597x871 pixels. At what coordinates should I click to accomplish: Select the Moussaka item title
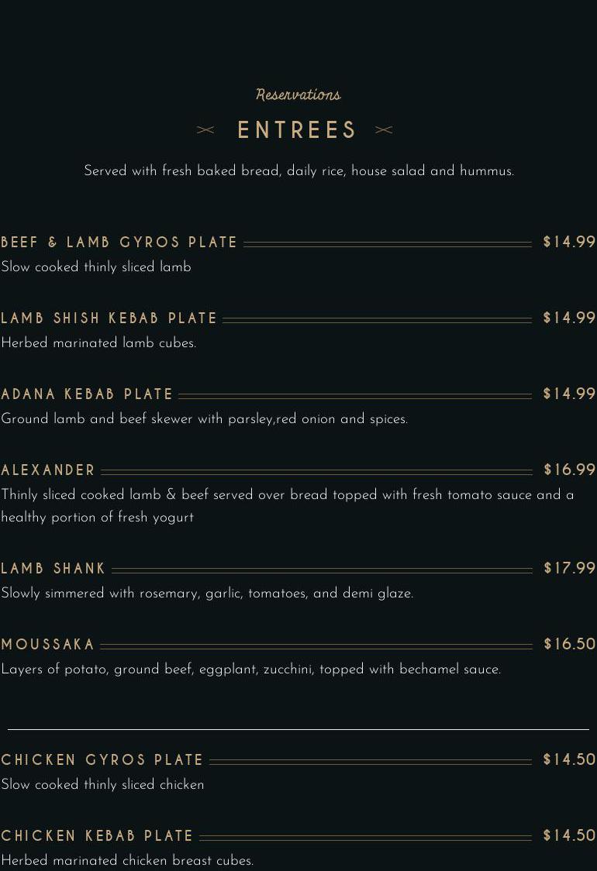[x=48, y=645]
